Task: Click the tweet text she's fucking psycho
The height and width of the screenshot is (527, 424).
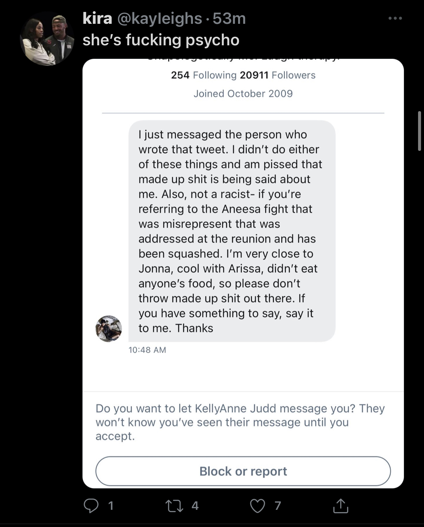Action: pyautogui.click(x=161, y=40)
